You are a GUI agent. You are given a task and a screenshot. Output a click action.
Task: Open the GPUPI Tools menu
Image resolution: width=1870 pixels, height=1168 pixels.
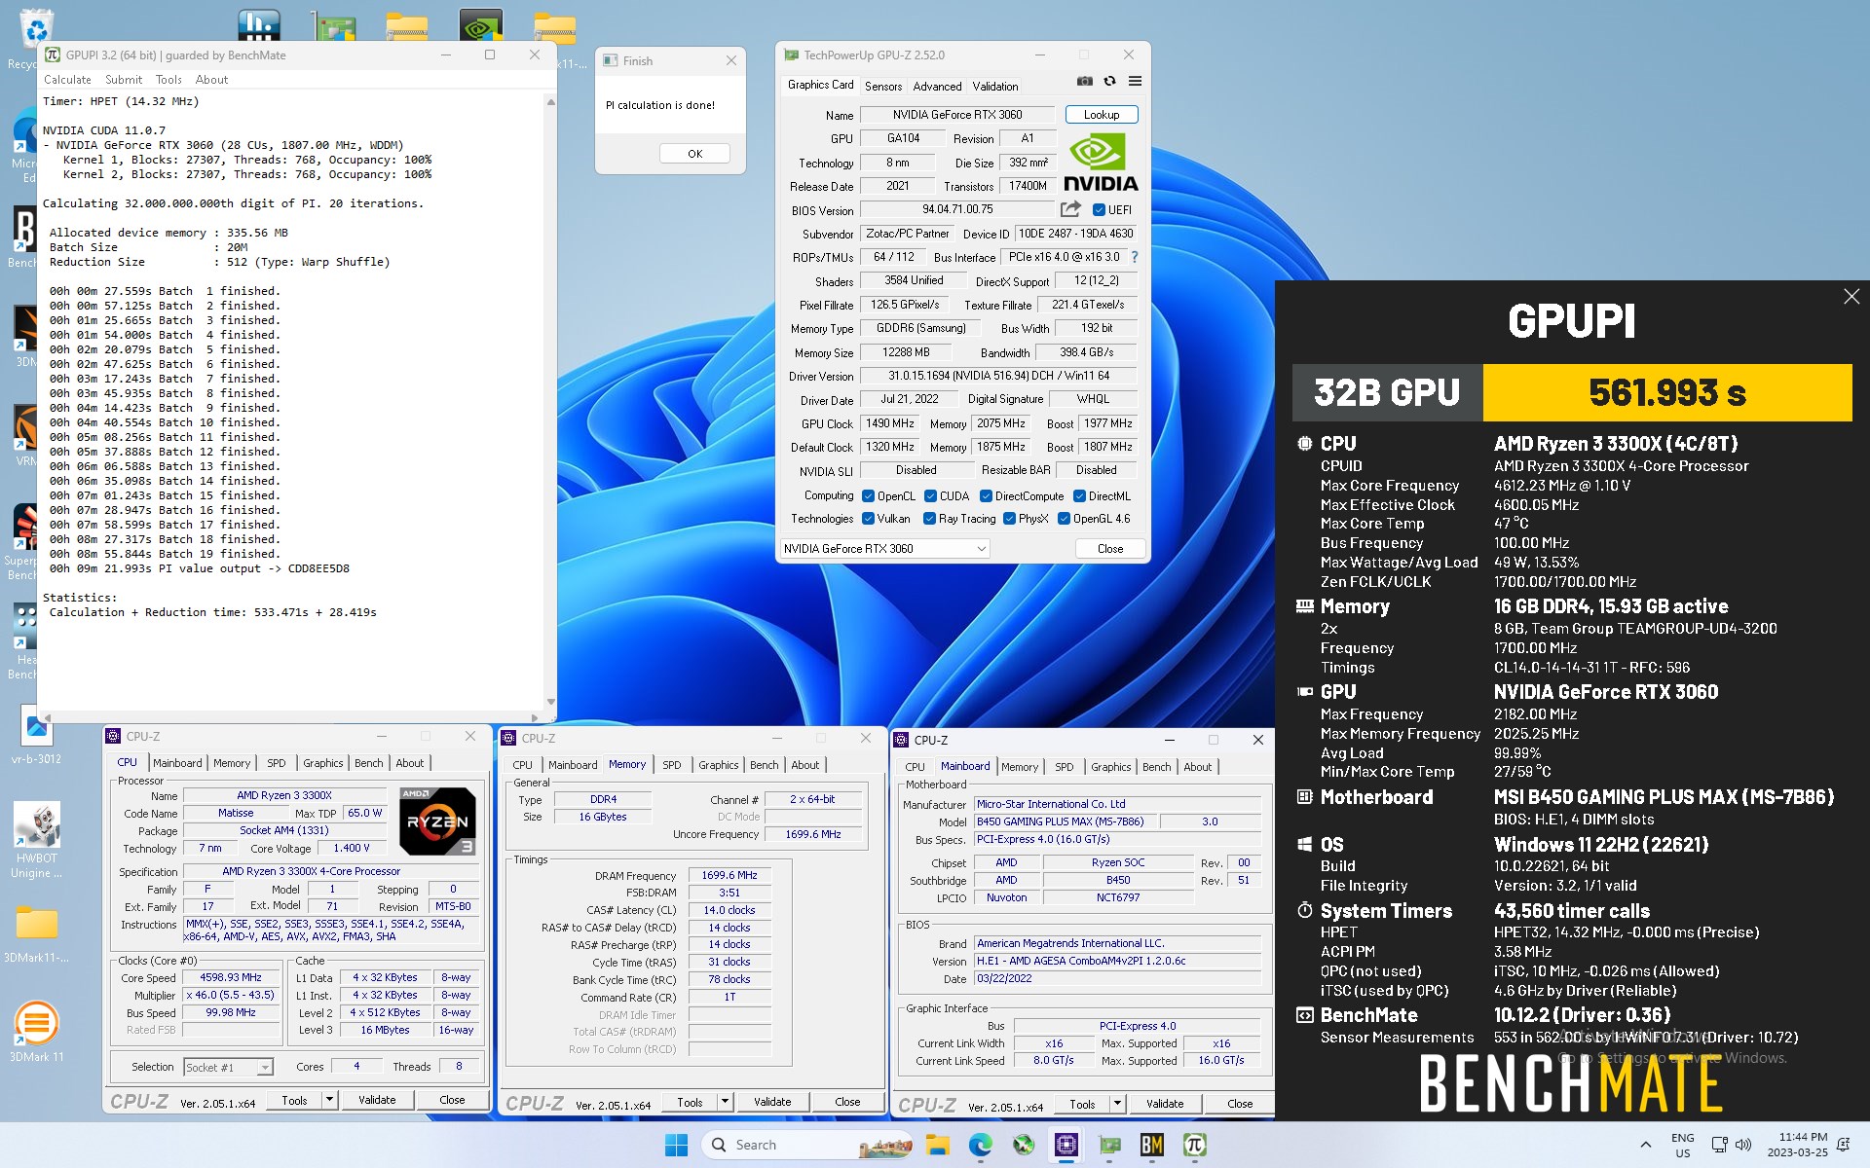(x=168, y=80)
